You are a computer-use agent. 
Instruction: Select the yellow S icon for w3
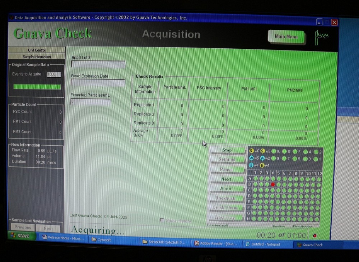263,151
